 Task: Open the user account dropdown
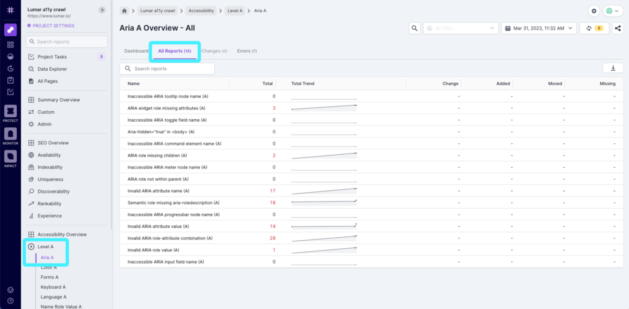(613, 11)
